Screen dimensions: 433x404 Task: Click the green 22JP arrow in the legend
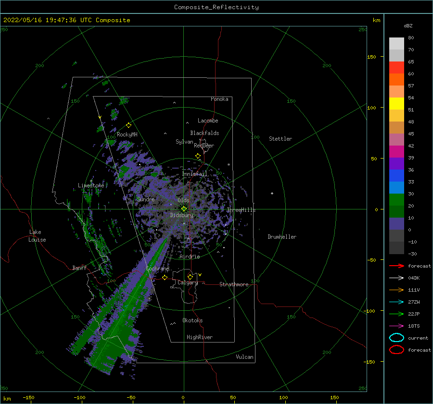click(396, 314)
